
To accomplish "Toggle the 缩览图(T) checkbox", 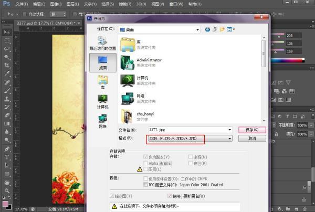I will tap(112, 196).
